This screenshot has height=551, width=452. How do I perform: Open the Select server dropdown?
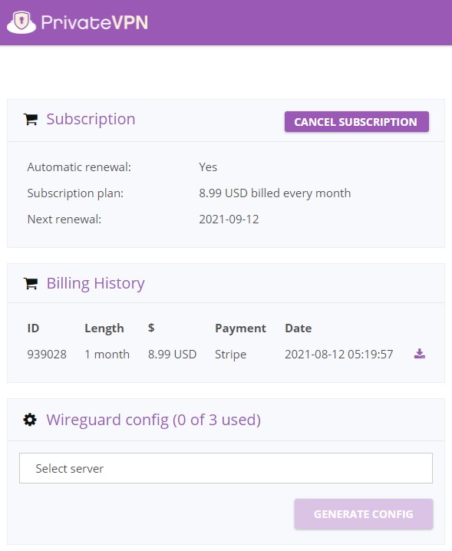226,468
